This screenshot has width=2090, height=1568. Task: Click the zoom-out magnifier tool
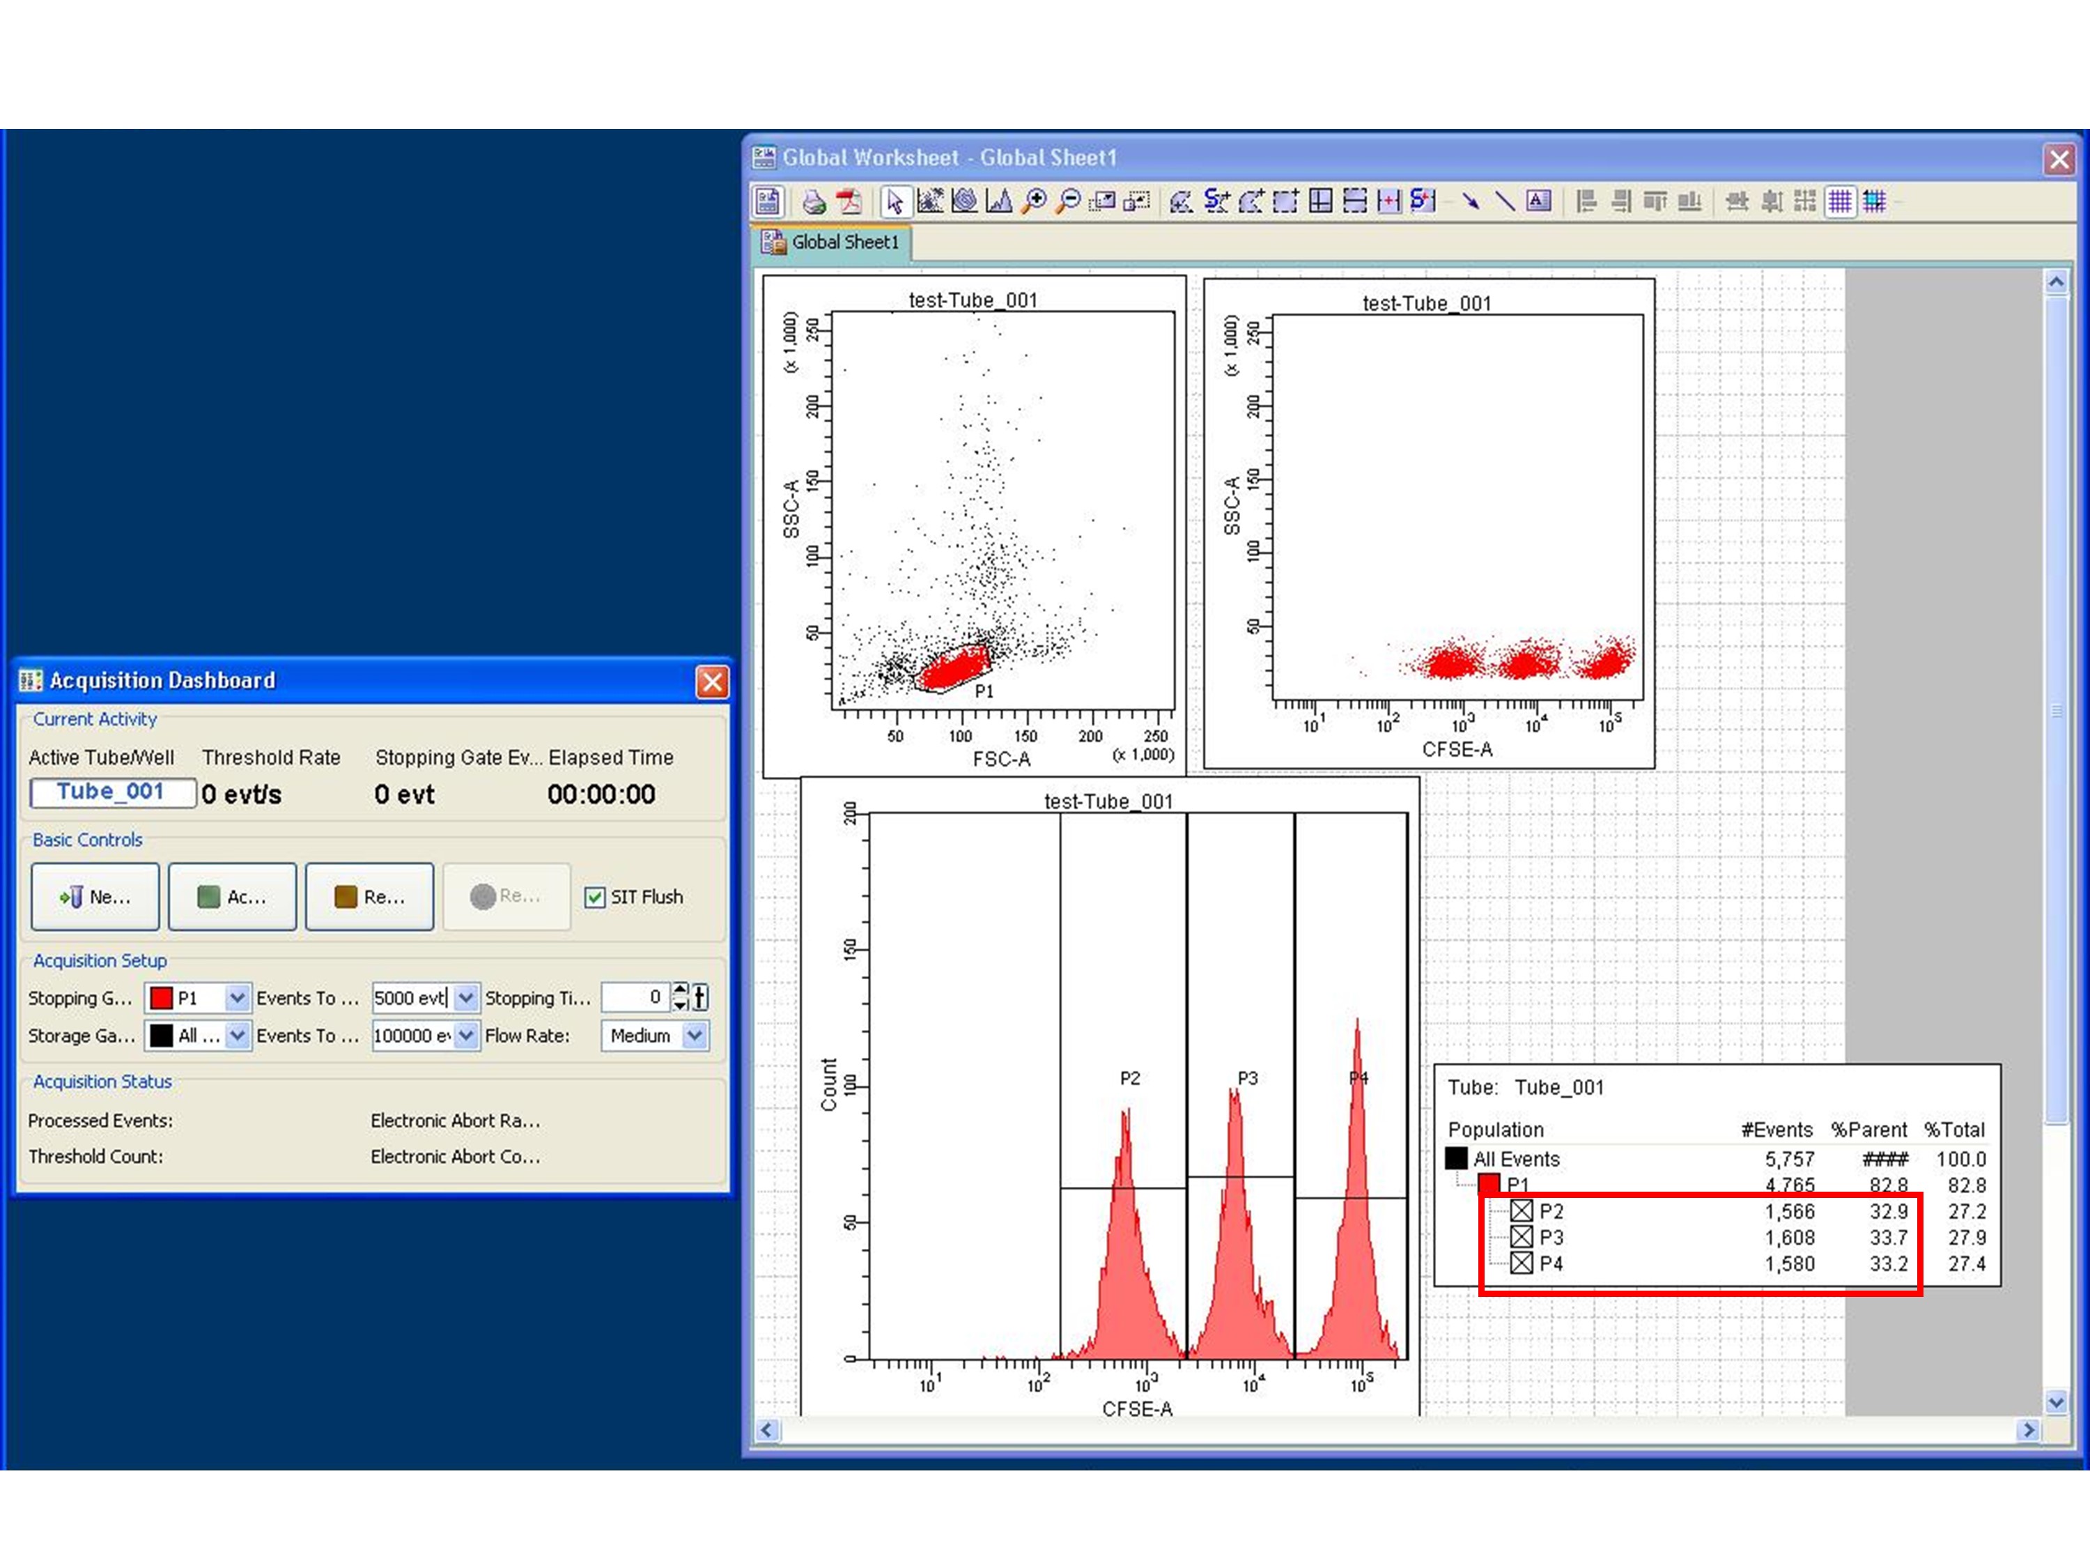click(x=1069, y=201)
